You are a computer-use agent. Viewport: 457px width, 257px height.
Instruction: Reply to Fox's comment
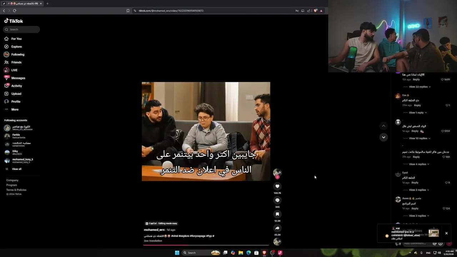click(417, 105)
